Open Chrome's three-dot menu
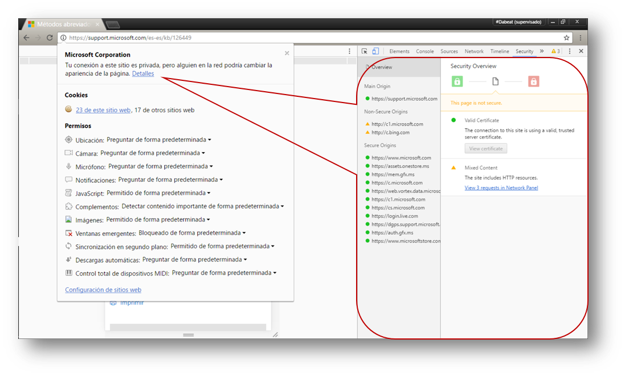Screen dimensions: 625x376 581,38
